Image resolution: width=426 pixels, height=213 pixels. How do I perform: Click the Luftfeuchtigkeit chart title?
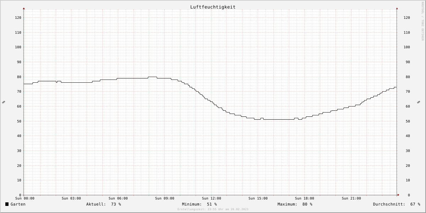tap(213, 7)
